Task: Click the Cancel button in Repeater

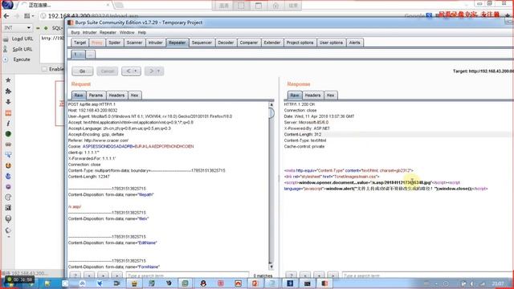Action: (107, 71)
